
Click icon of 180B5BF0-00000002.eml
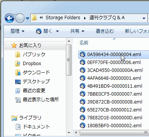(82, 126)
